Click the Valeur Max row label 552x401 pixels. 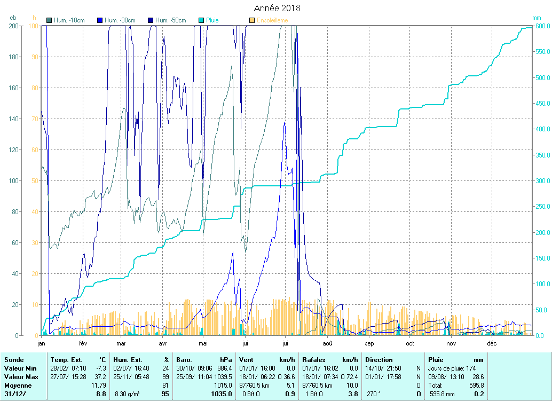[20, 377]
